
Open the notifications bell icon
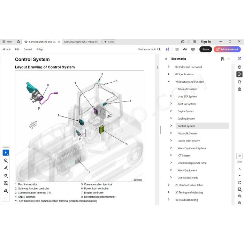click(189, 42)
